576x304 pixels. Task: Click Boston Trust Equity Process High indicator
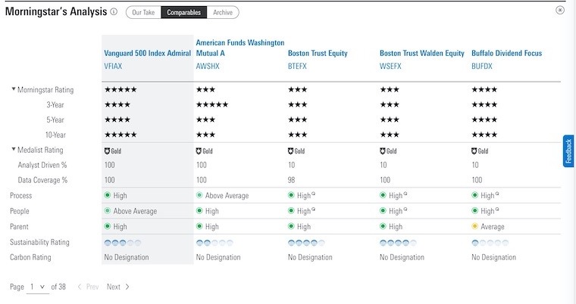coord(302,195)
